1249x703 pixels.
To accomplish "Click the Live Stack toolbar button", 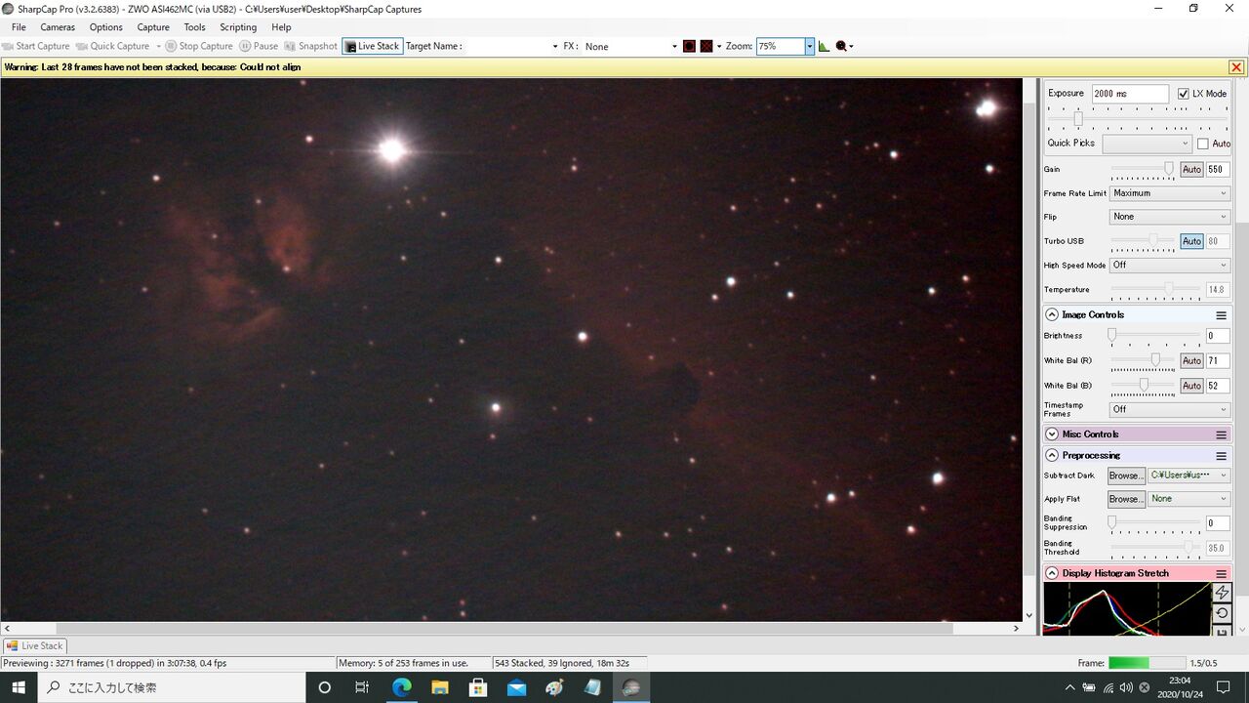I will pyautogui.click(x=373, y=46).
